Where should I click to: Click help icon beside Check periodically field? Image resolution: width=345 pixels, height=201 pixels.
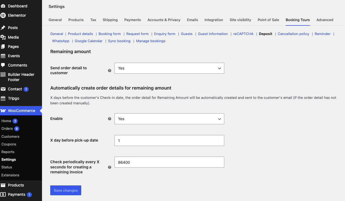110,167
